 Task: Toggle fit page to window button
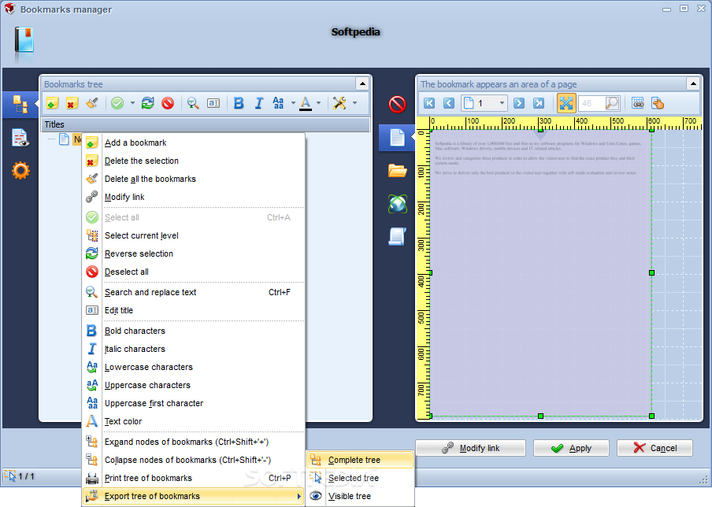(566, 103)
